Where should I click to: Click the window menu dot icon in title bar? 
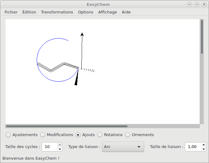pyautogui.click(x=5, y=4)
